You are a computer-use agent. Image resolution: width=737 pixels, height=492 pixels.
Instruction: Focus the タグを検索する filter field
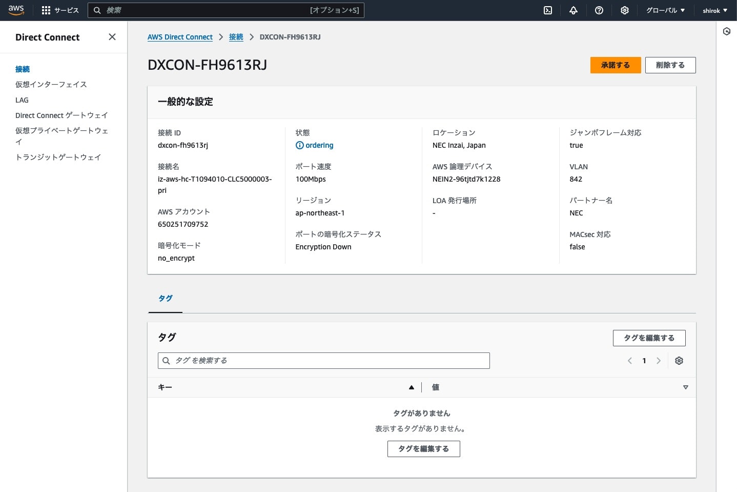pyautogui.click(x=324, y=361)
